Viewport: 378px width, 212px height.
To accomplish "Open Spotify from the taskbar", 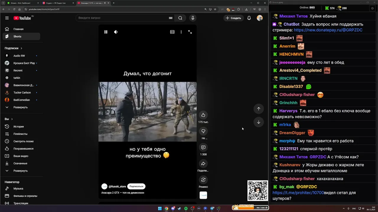I will [x=186, y=208].
